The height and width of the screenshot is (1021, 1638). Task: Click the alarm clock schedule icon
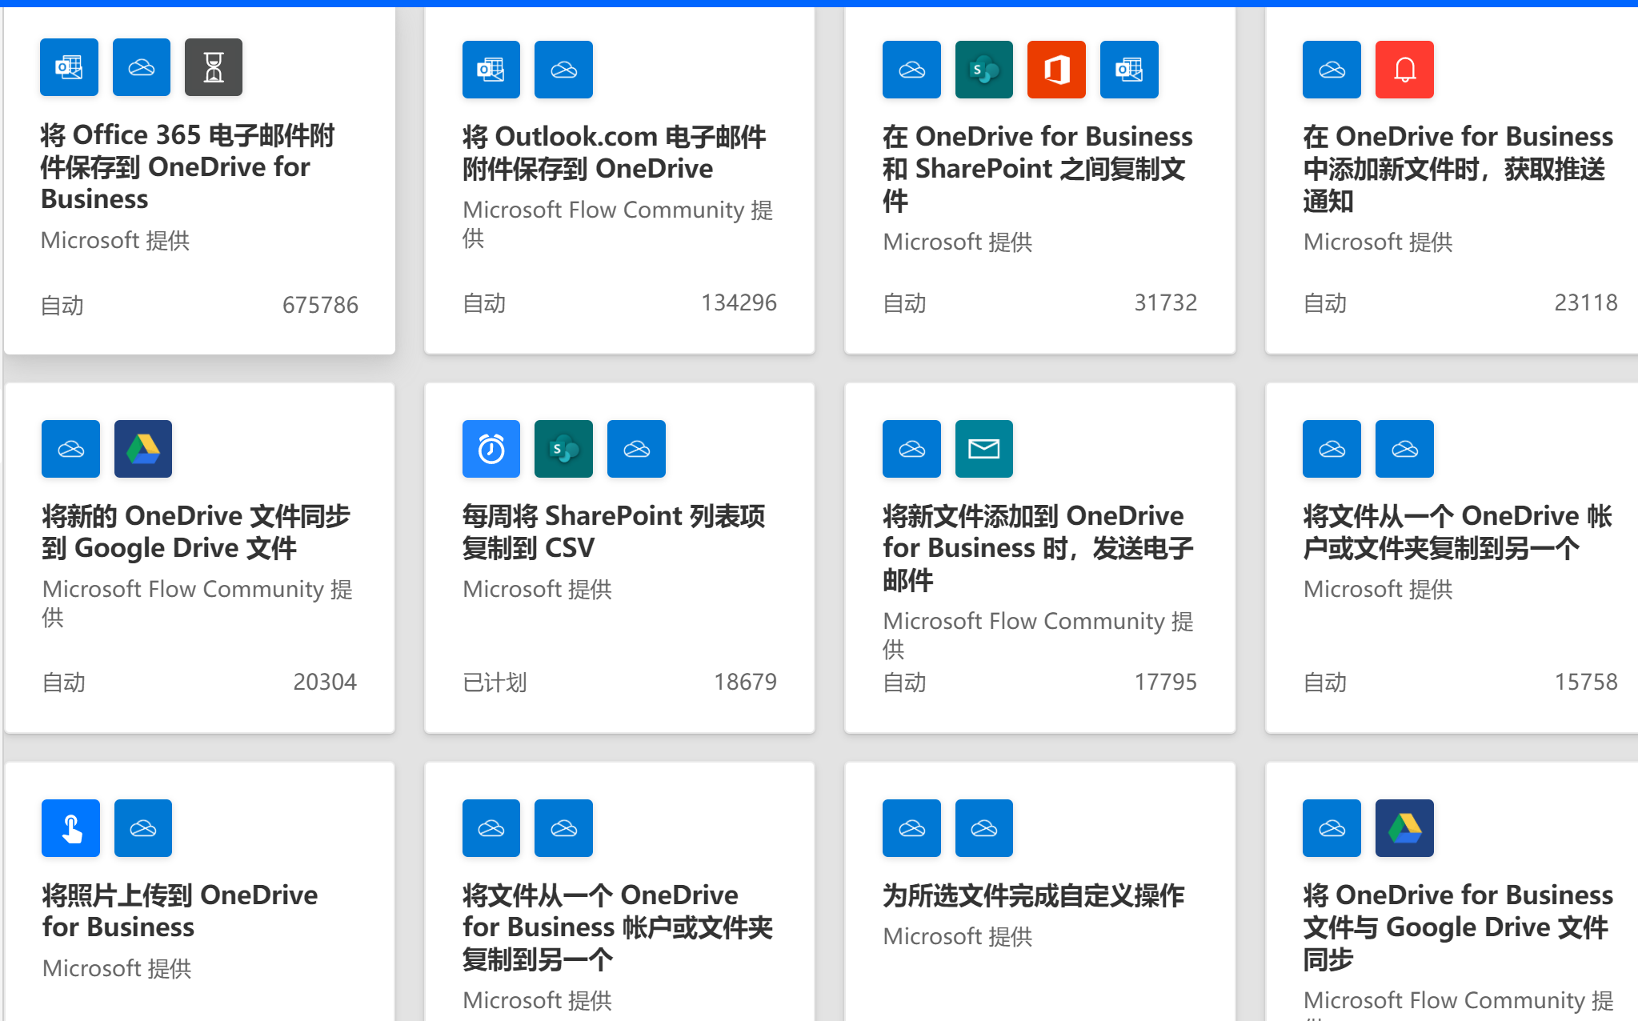point(491,449)
